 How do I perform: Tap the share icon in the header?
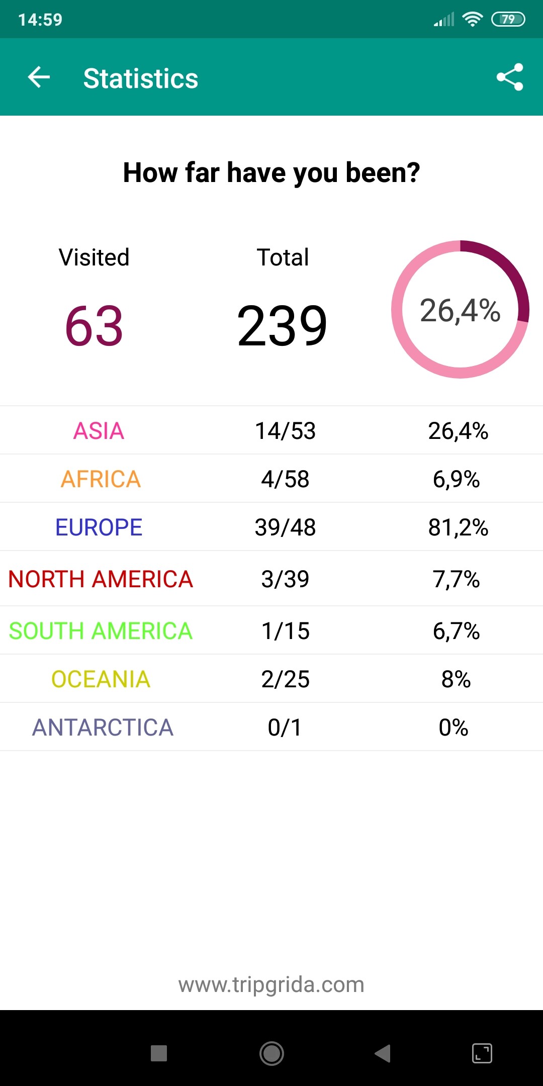[510, 77]
